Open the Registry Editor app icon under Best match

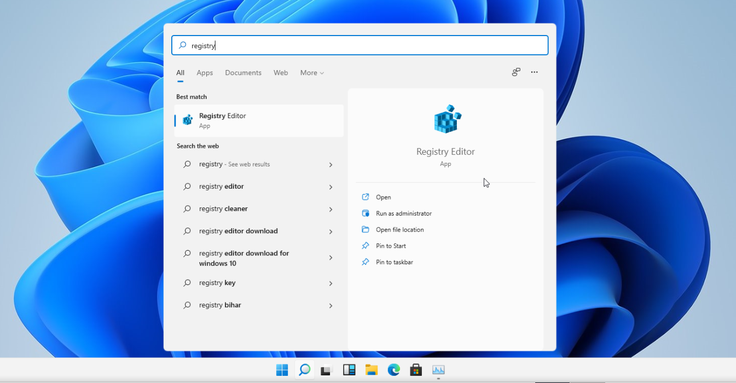[187, 120]
